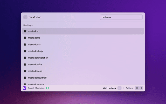This screenshot has height=104, width=166.
Task: Choose the mastodonart hashtag
Action: coord(83,44)
